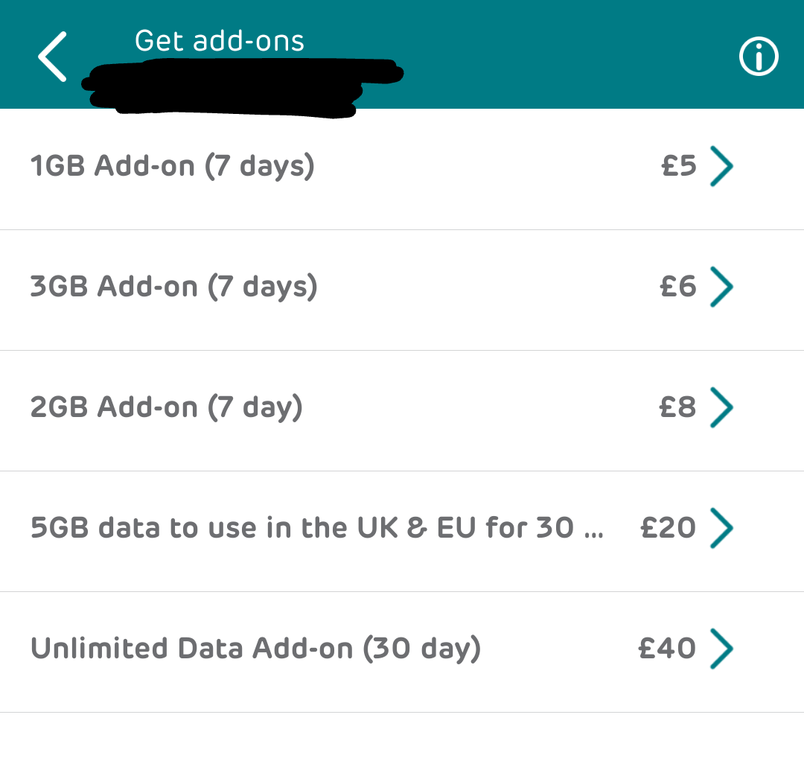
Task: Select the 1GB Add-on (7 days) label
Action: click(x=173, y=166)
